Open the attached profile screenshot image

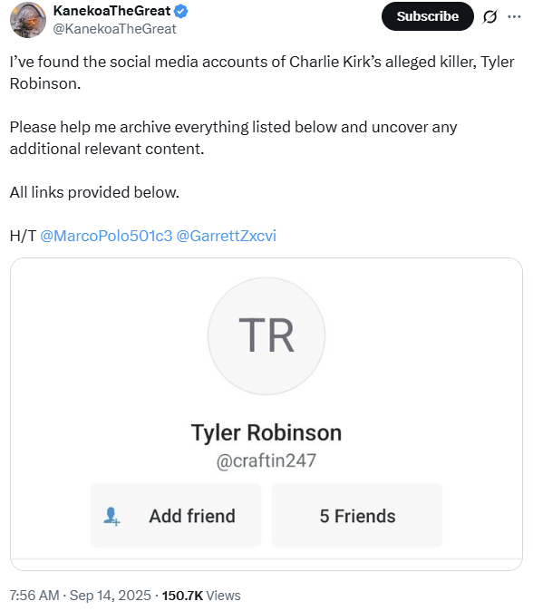(x=266, y=414)
